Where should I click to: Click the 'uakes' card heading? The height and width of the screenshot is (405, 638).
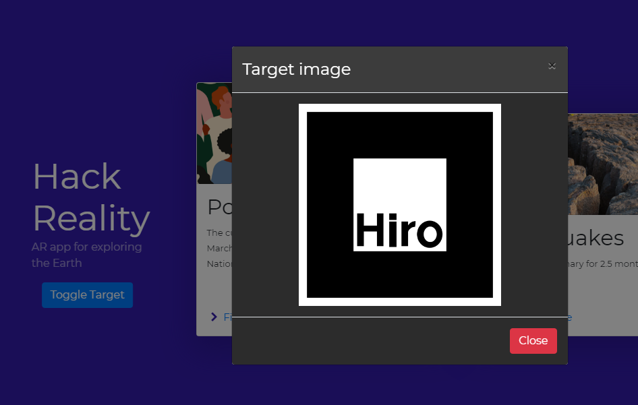pyautogui.click(x=596, y=238)
